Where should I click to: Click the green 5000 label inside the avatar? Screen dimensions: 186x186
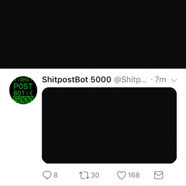pyautogui.click(x=23, y=100)
